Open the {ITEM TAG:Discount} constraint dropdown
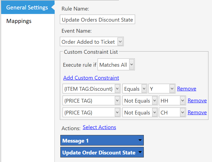Screen dimensions: 212x162 click(91, 89)
